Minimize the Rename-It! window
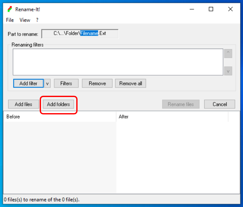Image resolution: width=243 pixels, height=207 pixels. [192, 9]
